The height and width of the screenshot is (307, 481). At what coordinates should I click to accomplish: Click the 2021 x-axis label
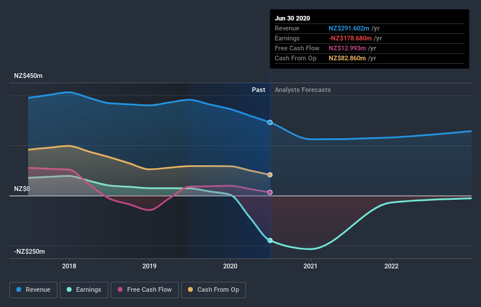pyautogui.click(x=311, y=266)
